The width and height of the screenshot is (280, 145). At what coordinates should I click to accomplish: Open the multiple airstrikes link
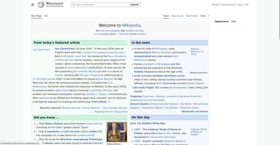point(164,76)
